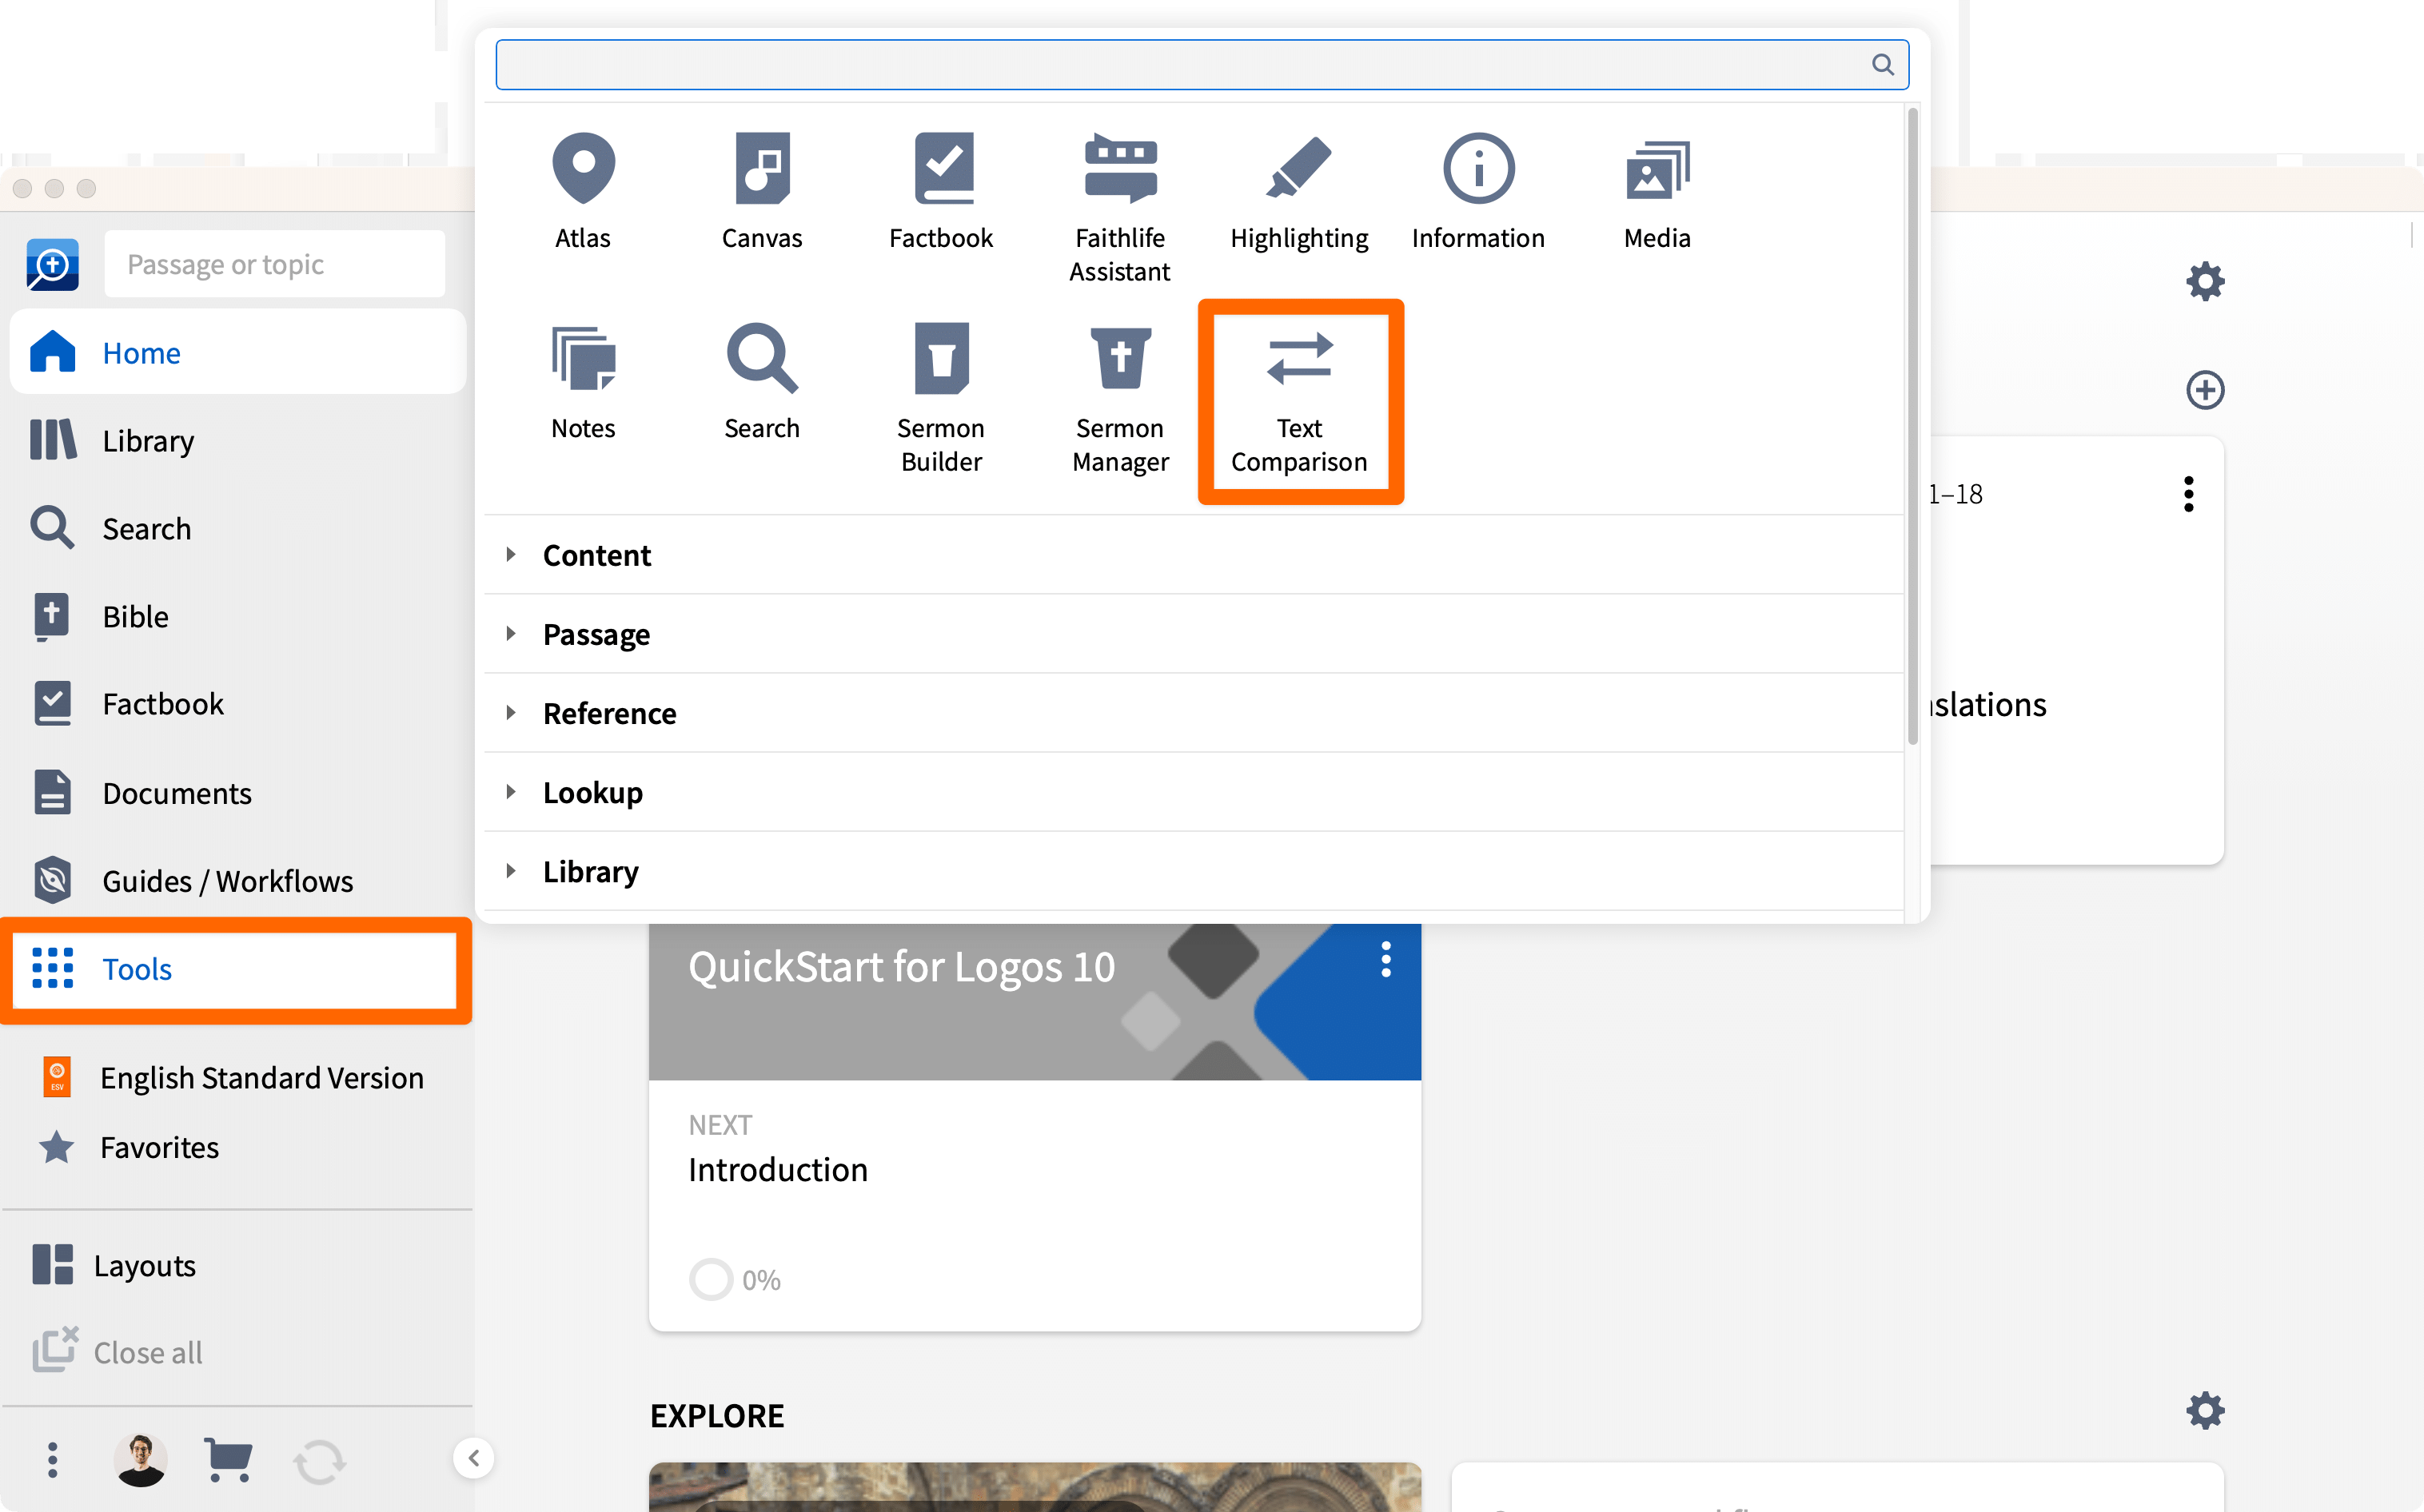Viewport: 2424px width, 1512px height.
Task: Open the Canvas tool
Action: 763,192
